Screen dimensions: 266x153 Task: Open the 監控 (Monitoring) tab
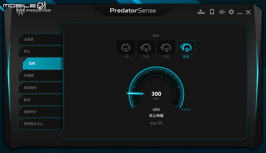(41, 100)
